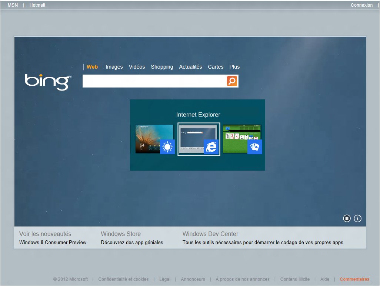Screen dimensions: 380x286
Task: Open À propos de nos annonces
Action: click(x=243, y=279)
